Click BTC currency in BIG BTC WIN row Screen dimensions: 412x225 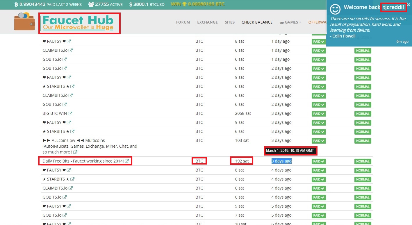pyautogui.click(x=199, y=113)
